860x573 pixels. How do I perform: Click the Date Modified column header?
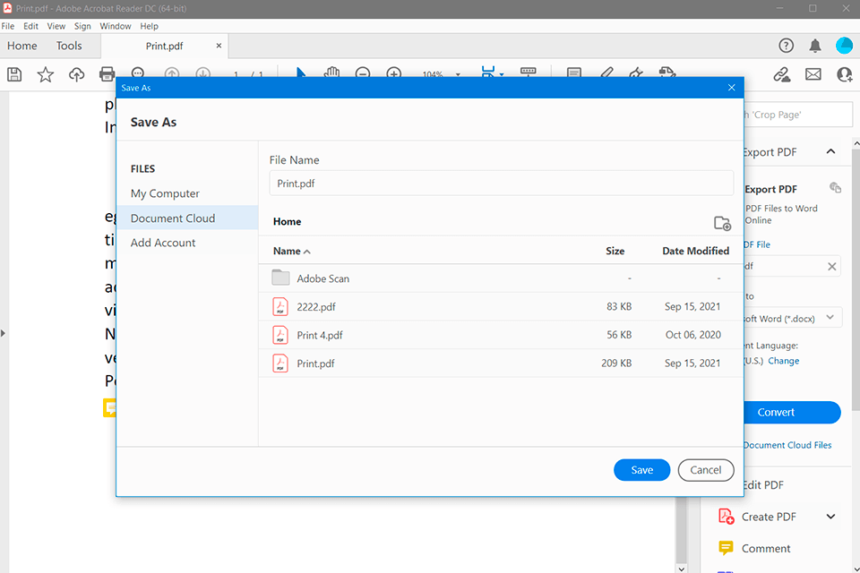[x=695, y=251]
